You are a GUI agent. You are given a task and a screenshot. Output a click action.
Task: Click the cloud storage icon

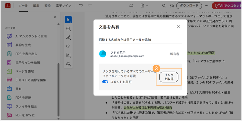pos(131,5)
